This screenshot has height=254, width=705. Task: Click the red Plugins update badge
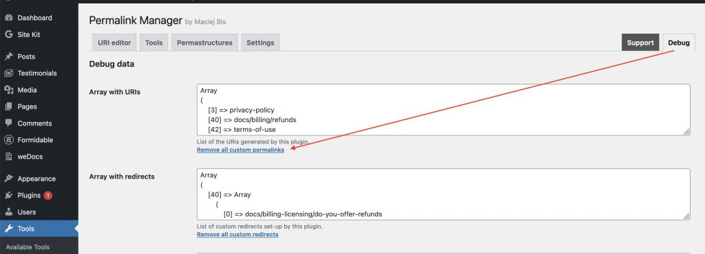(48, 196)
